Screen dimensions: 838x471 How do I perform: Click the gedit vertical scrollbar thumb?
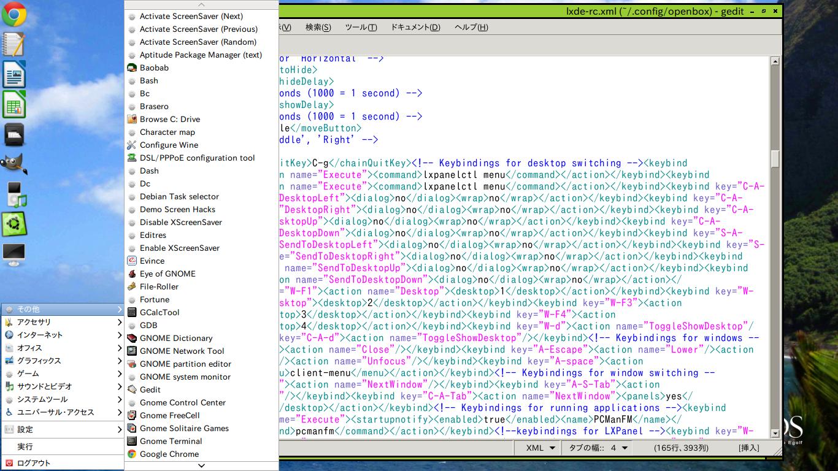775,158
